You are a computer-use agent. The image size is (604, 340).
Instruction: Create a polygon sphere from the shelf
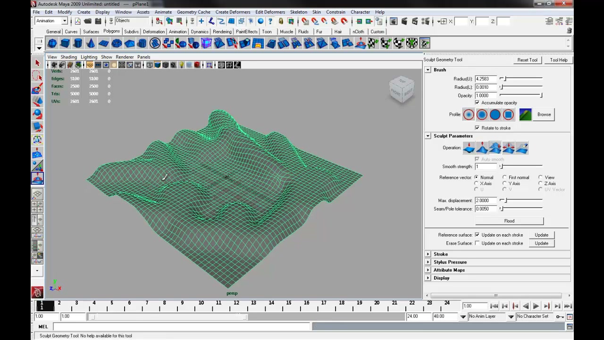52,43
